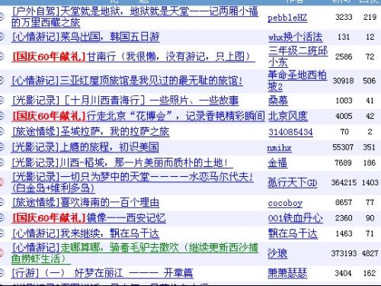Click author name 金福
This screenshot has height=286, width=381.
277,163
